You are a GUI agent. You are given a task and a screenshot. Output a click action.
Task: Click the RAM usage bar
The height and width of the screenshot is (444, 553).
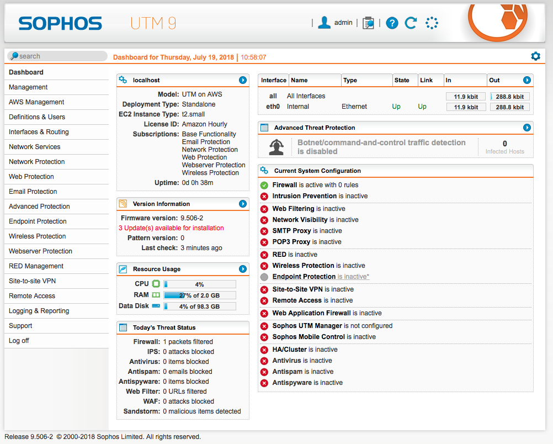(200, 295)
